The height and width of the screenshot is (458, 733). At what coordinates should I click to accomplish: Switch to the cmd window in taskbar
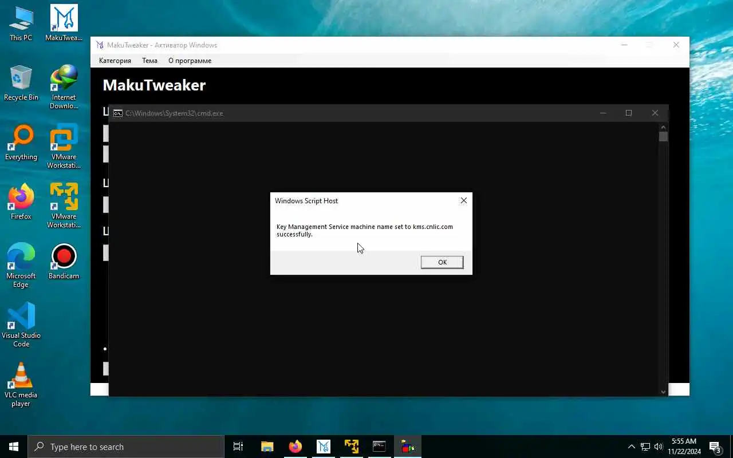click(x=379, y=447)
